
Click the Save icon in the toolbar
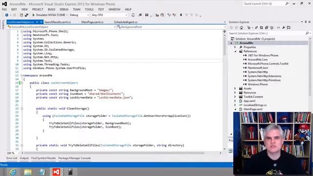[22, 15]
